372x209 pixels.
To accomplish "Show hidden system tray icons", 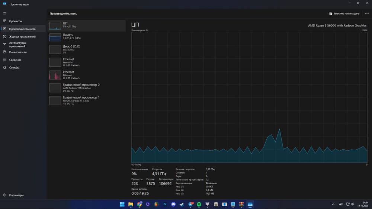I will coord(333,204).
